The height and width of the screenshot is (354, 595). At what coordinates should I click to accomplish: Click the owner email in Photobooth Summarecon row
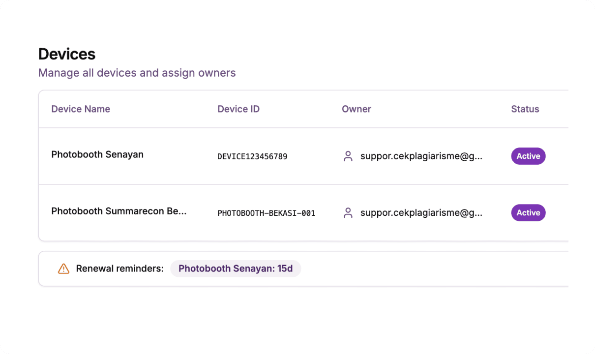421,213
